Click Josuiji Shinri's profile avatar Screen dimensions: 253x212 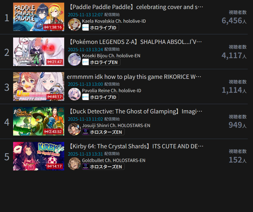pos(74,129)
